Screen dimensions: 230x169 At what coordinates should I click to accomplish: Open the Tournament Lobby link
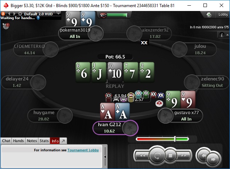(83, 150)
